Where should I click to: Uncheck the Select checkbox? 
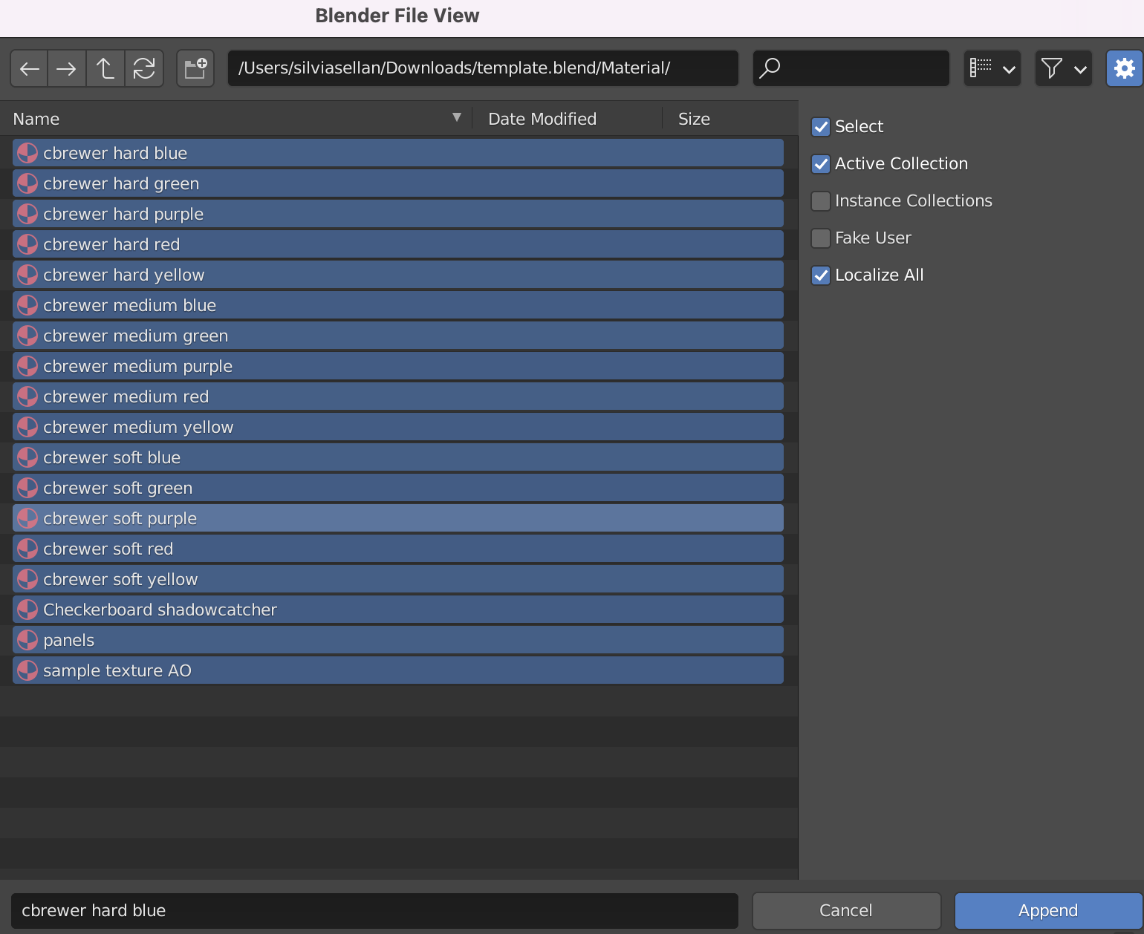click(821, 127)
